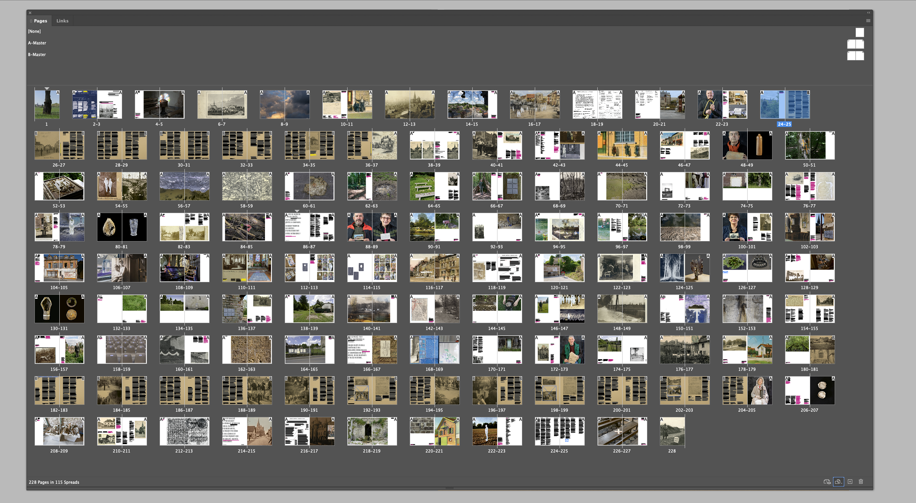
Task: Click the B-Master spread thumbnail icon
Action: (855, 56)
